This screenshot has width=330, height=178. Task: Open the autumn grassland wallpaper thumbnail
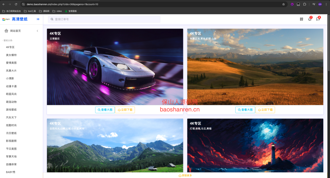click(x=255, y=67)
